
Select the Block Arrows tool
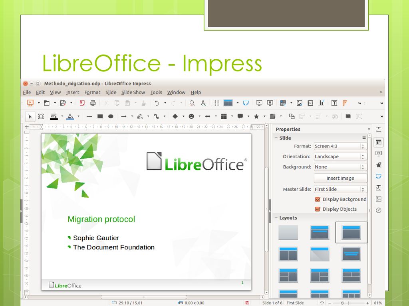click(208, 116)
